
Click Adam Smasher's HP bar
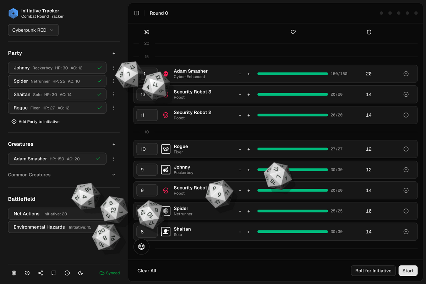pyautogui.click(x=293, y=74)
